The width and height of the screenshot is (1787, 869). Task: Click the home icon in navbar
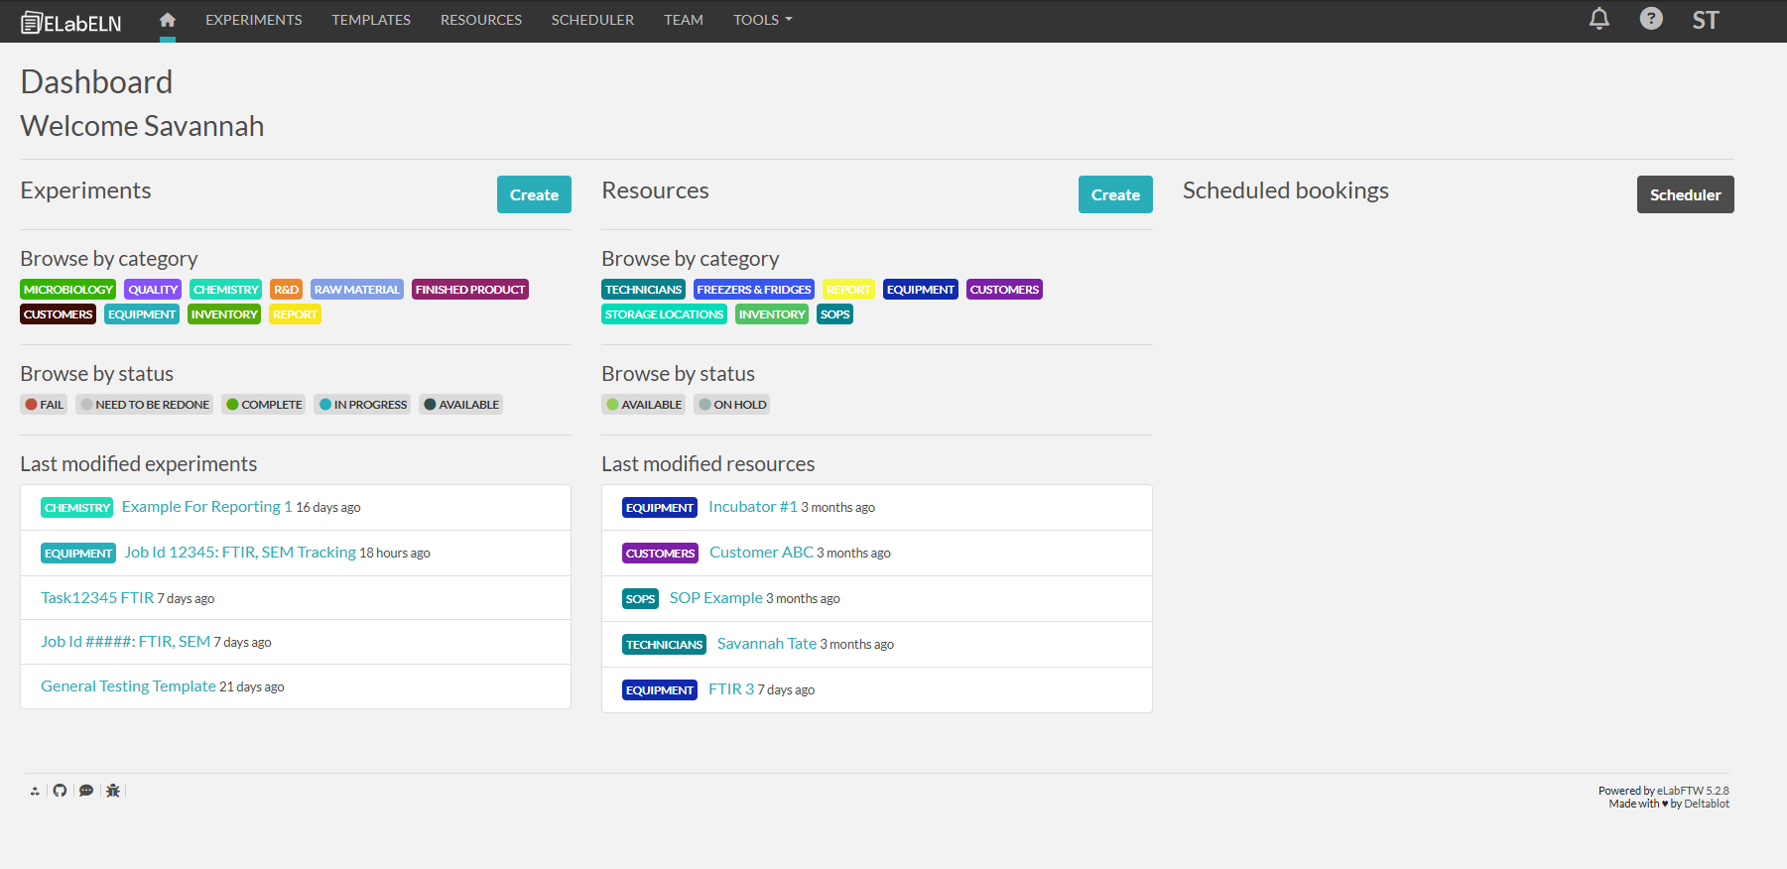[167, 20]
